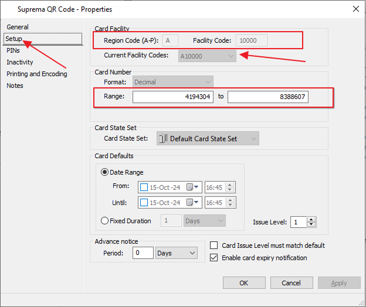The height and width of the screenshot is (307, 366).
Task: Click the Range start value field
Action: [174, 97]
